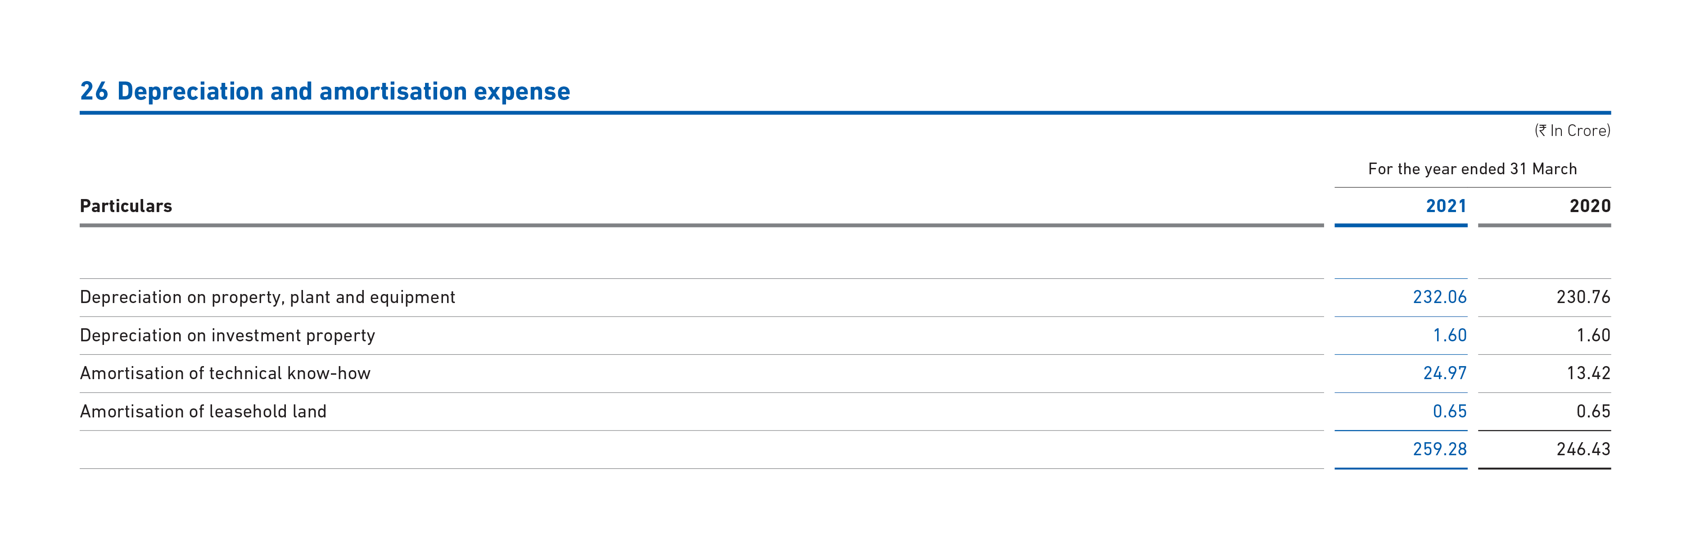Select 'Depreciation on investment property' row label
The image size is (1691, 548).
click(x=227, y=335)
